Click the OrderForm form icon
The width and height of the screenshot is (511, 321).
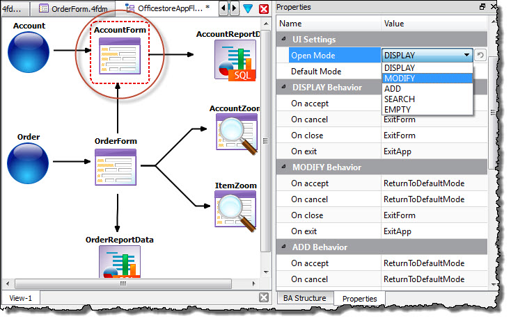pyautogui.click(x=116, y=167)
